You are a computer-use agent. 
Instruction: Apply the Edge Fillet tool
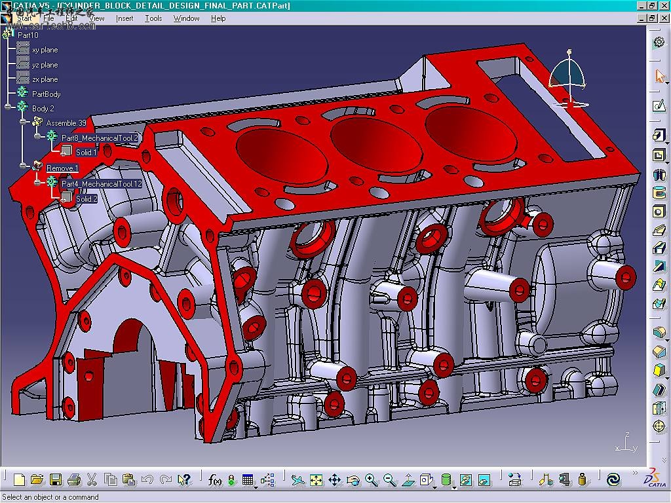point(659,332)
